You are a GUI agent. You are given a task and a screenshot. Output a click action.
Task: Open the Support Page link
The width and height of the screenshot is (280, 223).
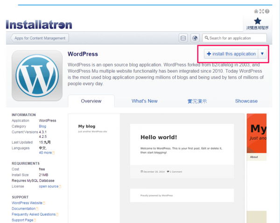point(22,220)
